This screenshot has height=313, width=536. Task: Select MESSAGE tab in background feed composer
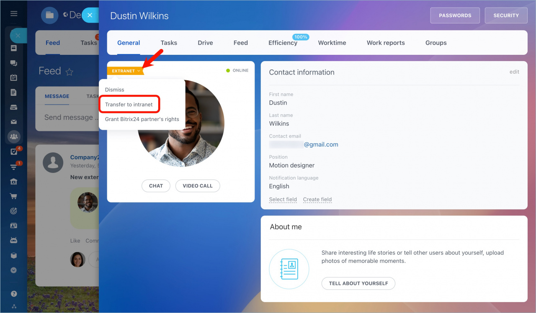(57, 96)
